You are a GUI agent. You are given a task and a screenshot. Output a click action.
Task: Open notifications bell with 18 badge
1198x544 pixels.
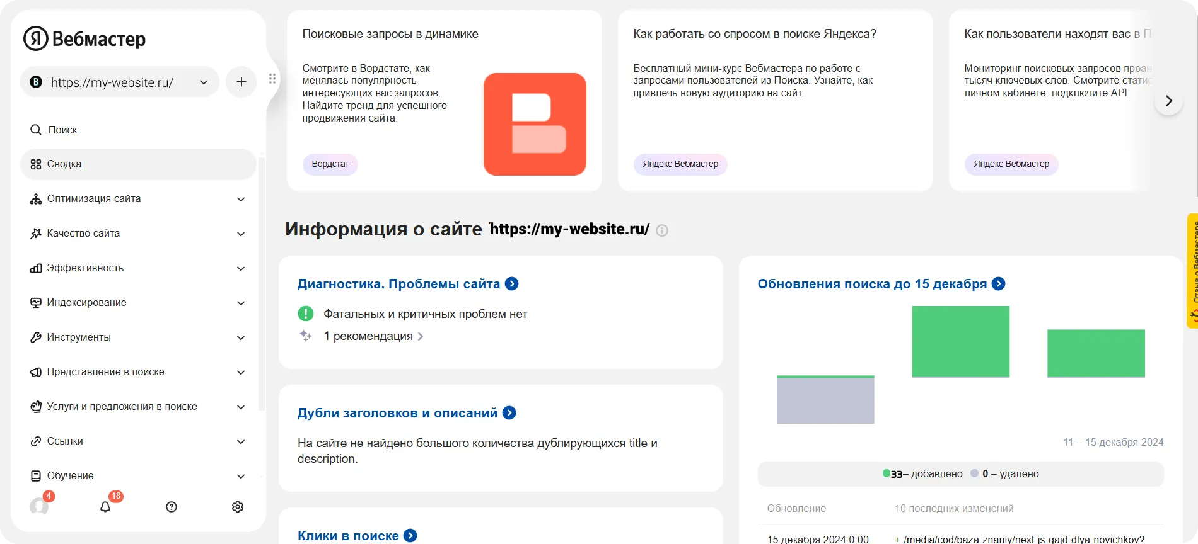105,507
